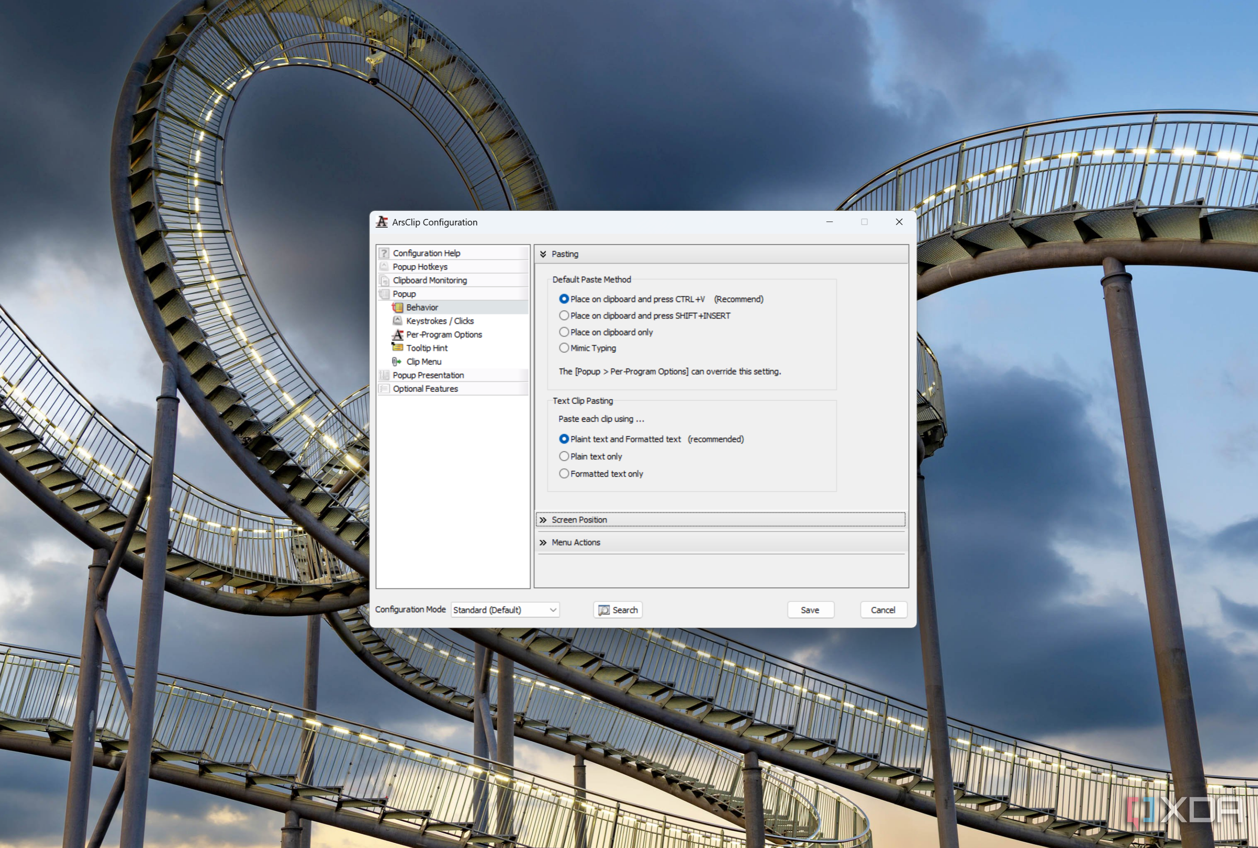Select Tooltip Hint tree entry
The image size is (1258, 848).
point(427,348)
